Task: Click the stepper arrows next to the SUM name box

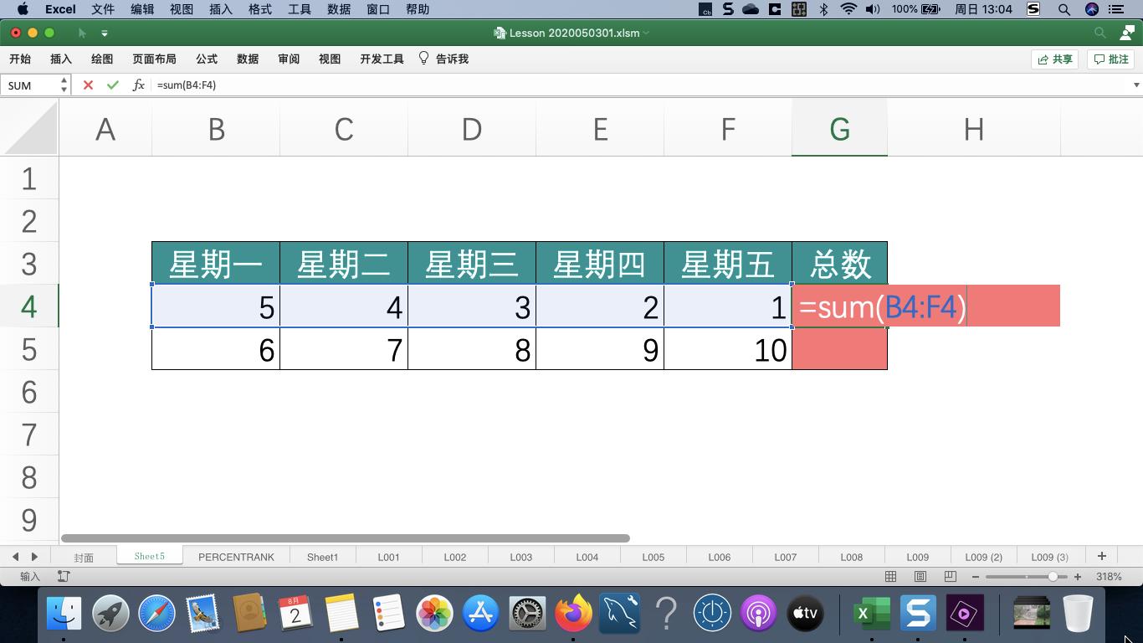Action: pos(63,85)
